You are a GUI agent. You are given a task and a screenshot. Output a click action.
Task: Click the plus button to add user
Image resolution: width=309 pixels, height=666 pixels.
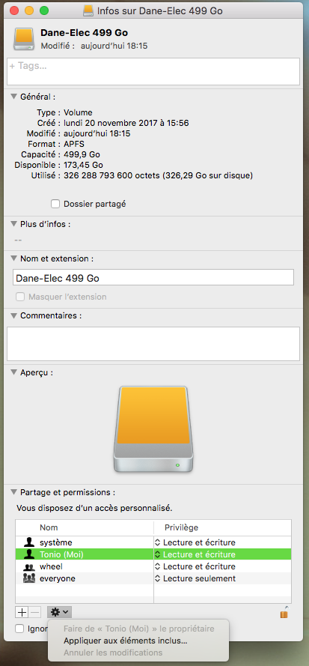(22, 612)
